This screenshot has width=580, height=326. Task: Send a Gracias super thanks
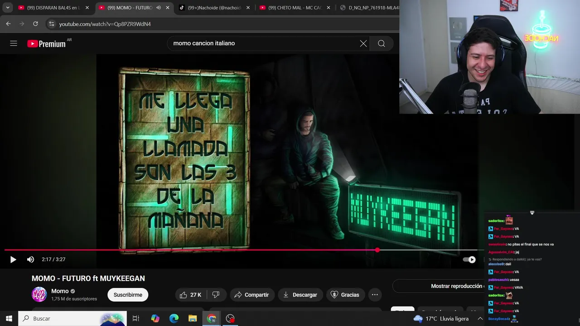(x=345, y=295)
